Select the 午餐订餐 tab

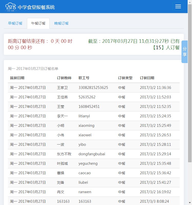coord(38,23)
